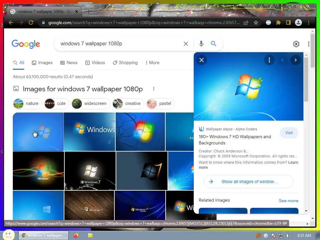Screen dimensions: 320x240
Task: Show next image in preview panel
Action: pos(296,60)
